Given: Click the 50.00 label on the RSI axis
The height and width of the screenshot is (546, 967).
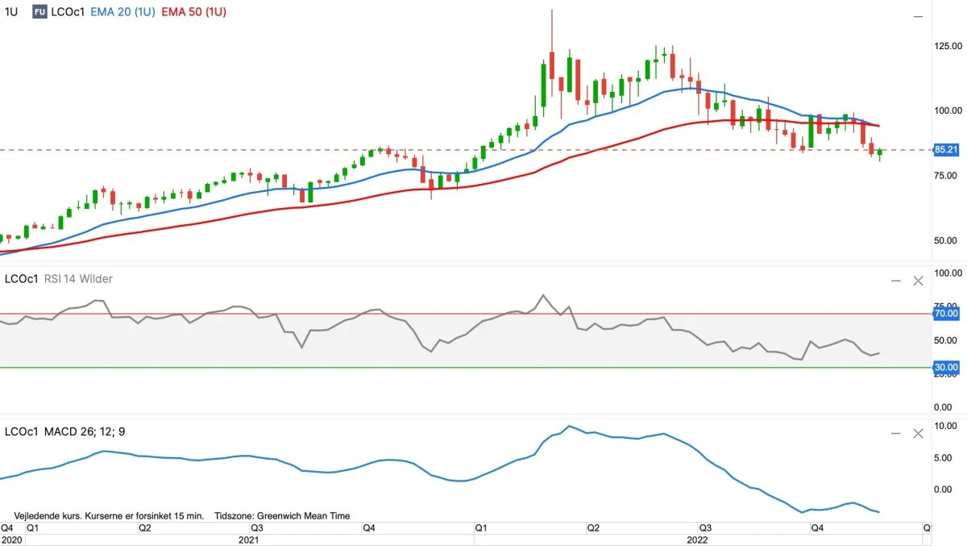Looking at the screenshot, I should pos(945,340).
